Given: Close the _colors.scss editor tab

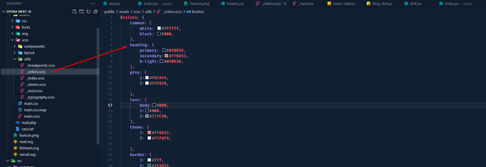Looking at the screenshot, I should [285, 3].
